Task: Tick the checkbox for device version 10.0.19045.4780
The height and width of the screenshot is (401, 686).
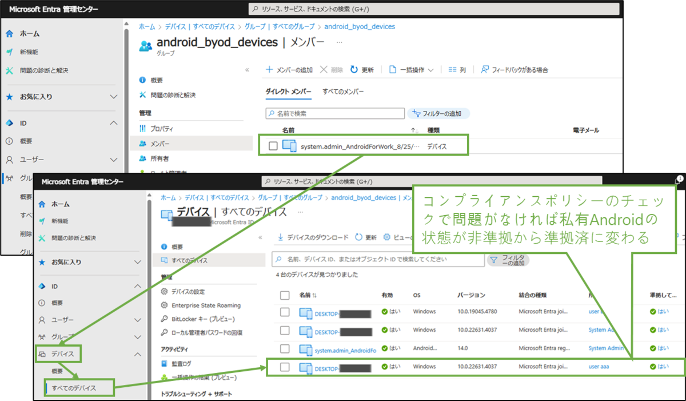Action: point(285,312)
